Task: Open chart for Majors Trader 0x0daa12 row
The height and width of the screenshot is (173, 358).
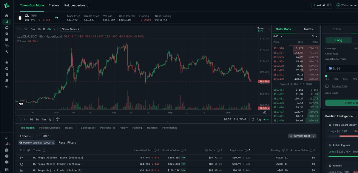Action: [x=22, y=170]
